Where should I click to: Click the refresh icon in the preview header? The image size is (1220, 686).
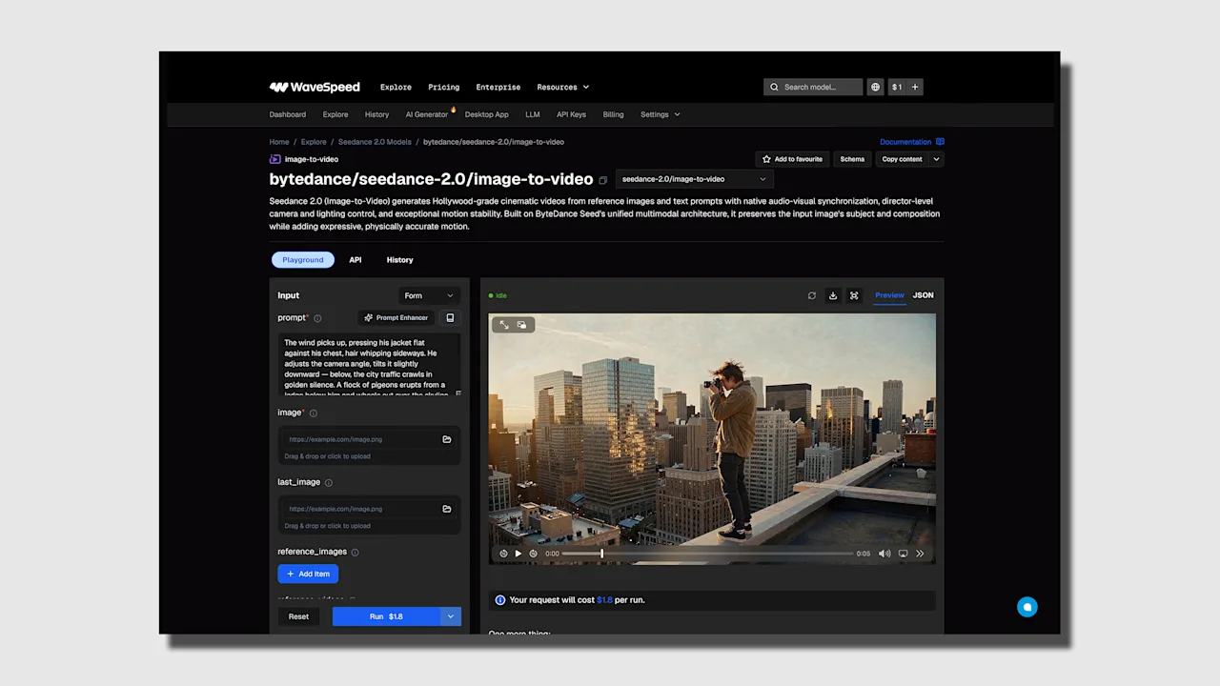coord(812,295)
